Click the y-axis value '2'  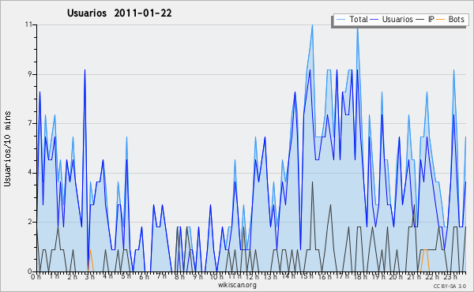coord(30,222)
